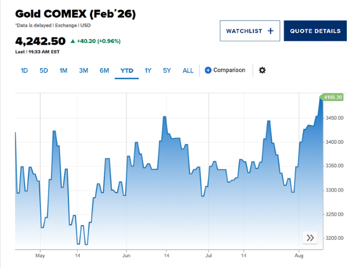Click the double-chevron scroll-forward icon on chart
The width and height of the screenshot is (357, 268).
(x=310, y=238)
